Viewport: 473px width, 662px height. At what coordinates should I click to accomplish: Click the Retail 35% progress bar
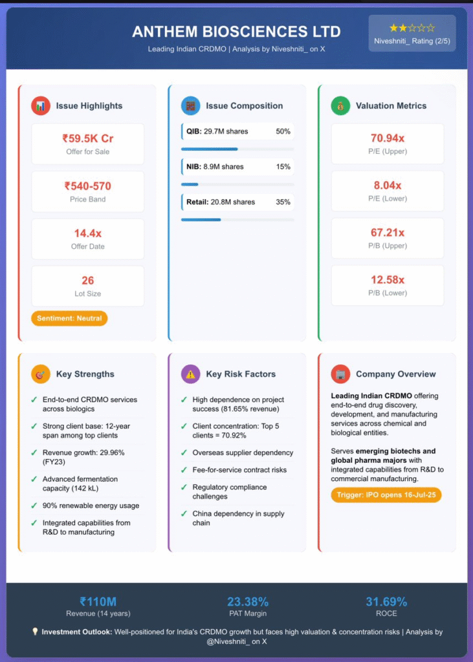coord(237,219)
